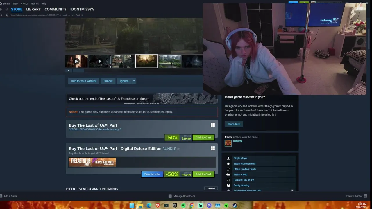
Task: Go forward with the right arrow button
Action: point(6,9)
